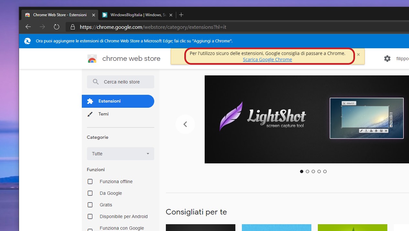Click the Funzioni label in sidebar

point(96,170)
